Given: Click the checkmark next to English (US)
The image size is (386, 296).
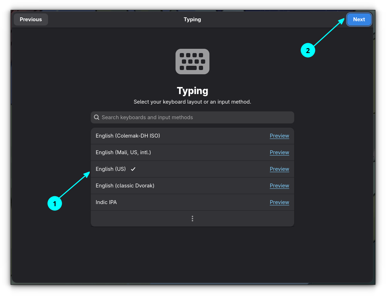Looking at the screenshot, I should point(133,169).
